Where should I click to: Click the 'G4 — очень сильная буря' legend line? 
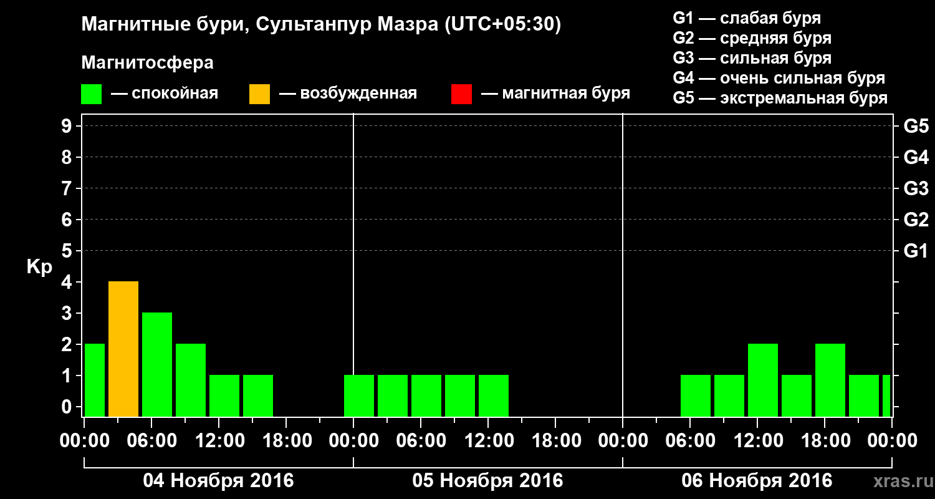(779, 78)
